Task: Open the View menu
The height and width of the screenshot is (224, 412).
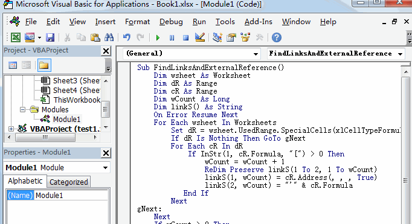Action: (x=77, y=22)
